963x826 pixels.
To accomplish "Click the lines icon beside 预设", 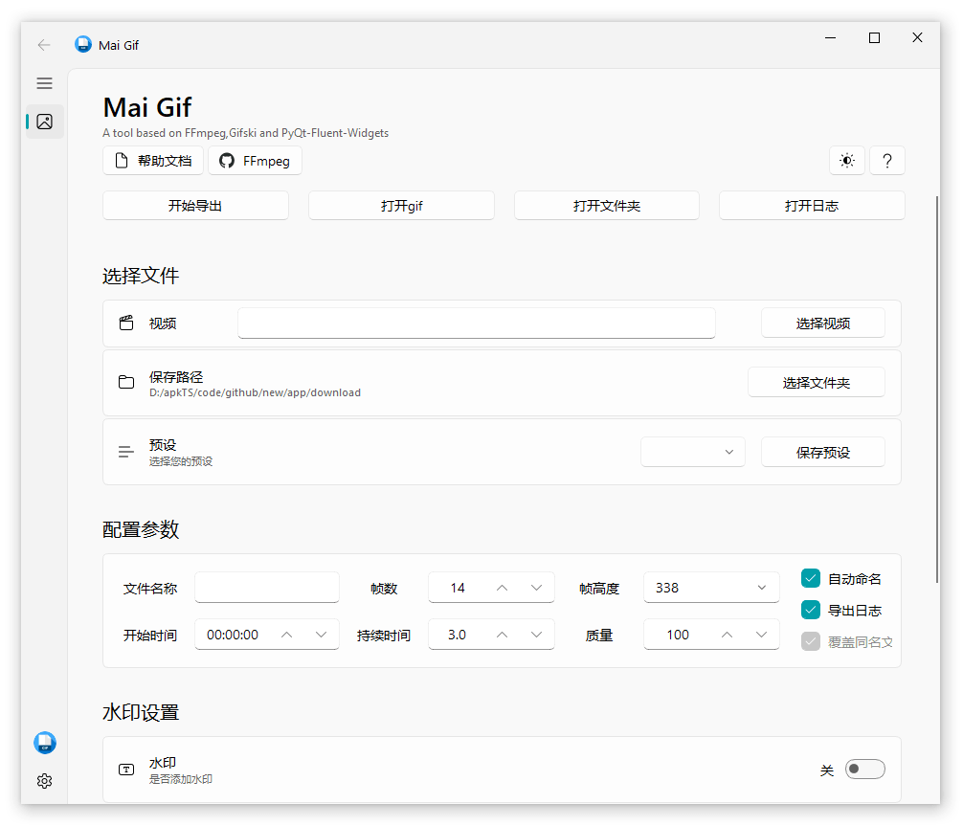I will click(126, 452).
